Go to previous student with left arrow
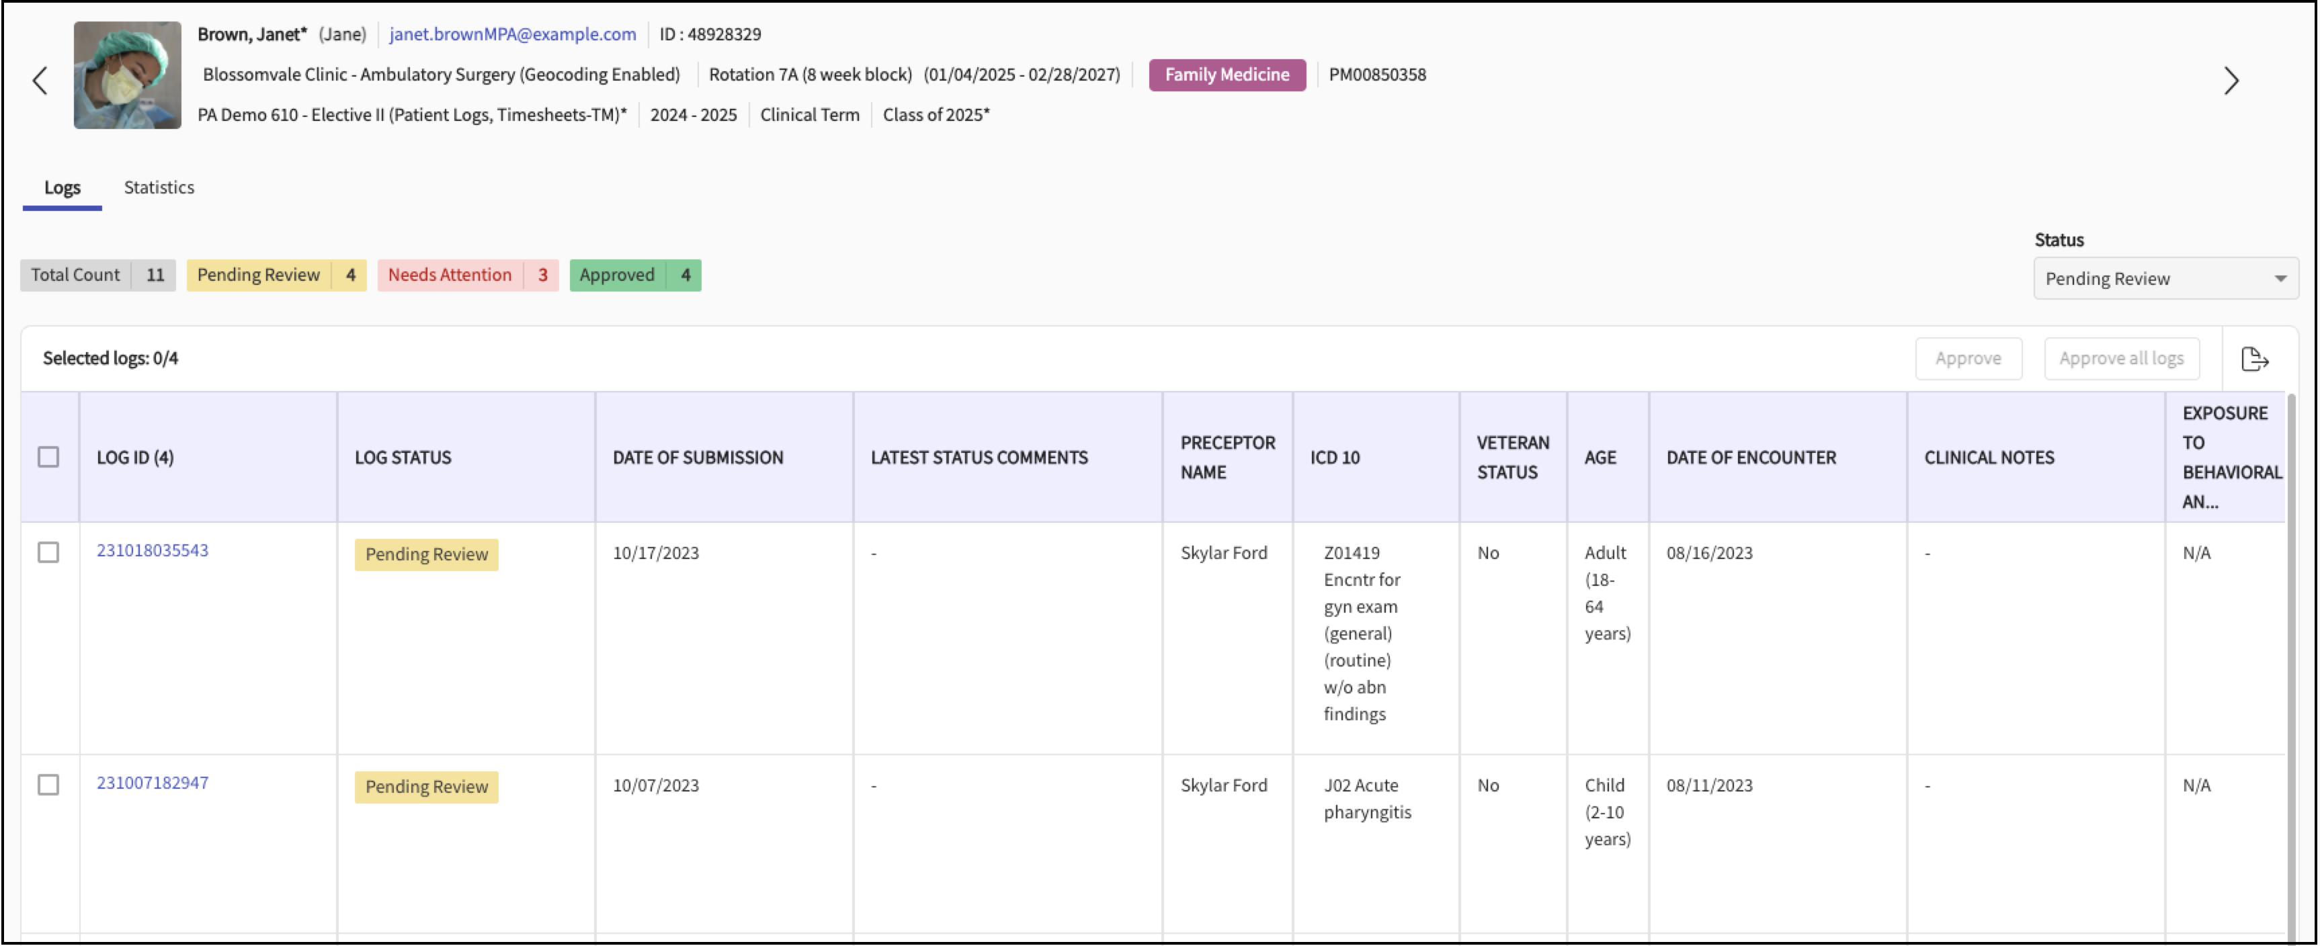Image resolution: width=2320 pixels, height=946 pixels. 40,81
